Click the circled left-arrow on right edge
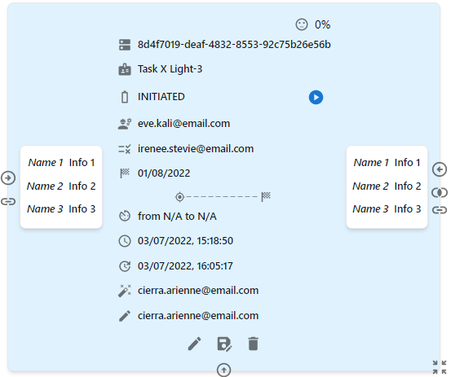Image resolution: width=451 pixels, height=377 pixels. (x=440, y=169)
